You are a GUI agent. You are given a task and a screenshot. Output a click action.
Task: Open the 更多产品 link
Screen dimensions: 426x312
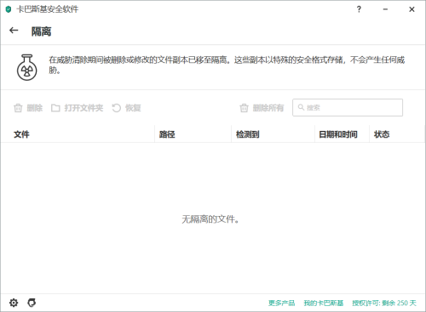282,303
